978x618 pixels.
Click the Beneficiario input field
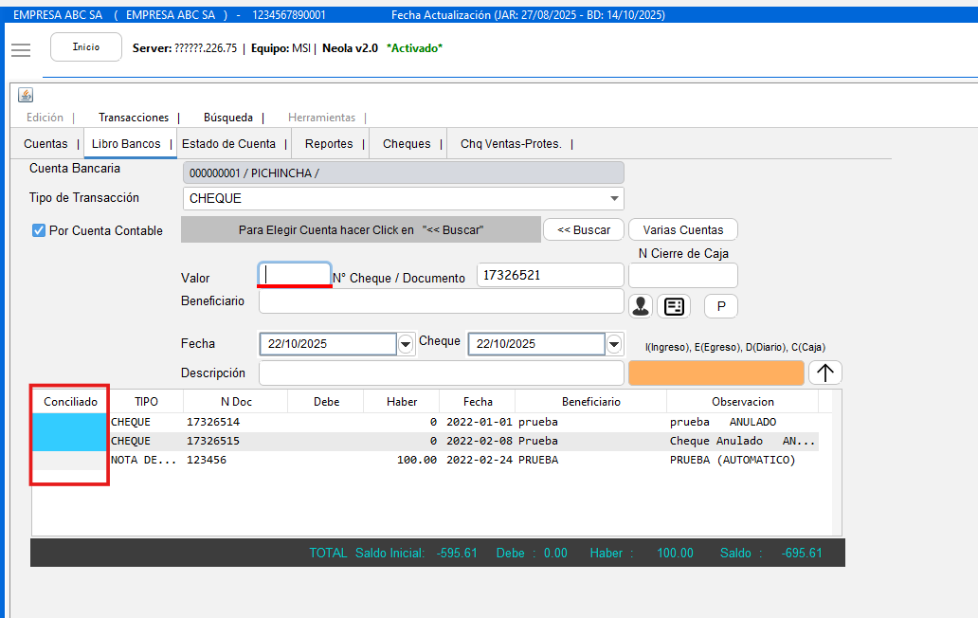pos(441,301)
